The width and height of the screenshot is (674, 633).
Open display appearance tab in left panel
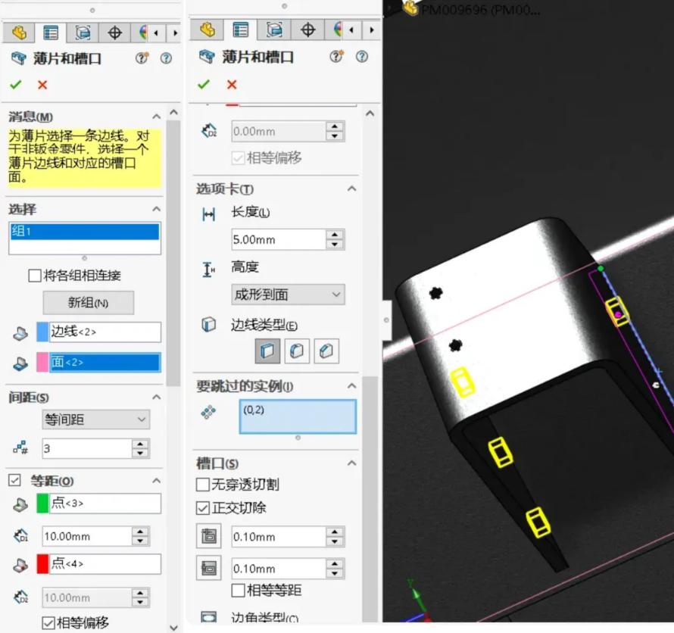point(142,33)
